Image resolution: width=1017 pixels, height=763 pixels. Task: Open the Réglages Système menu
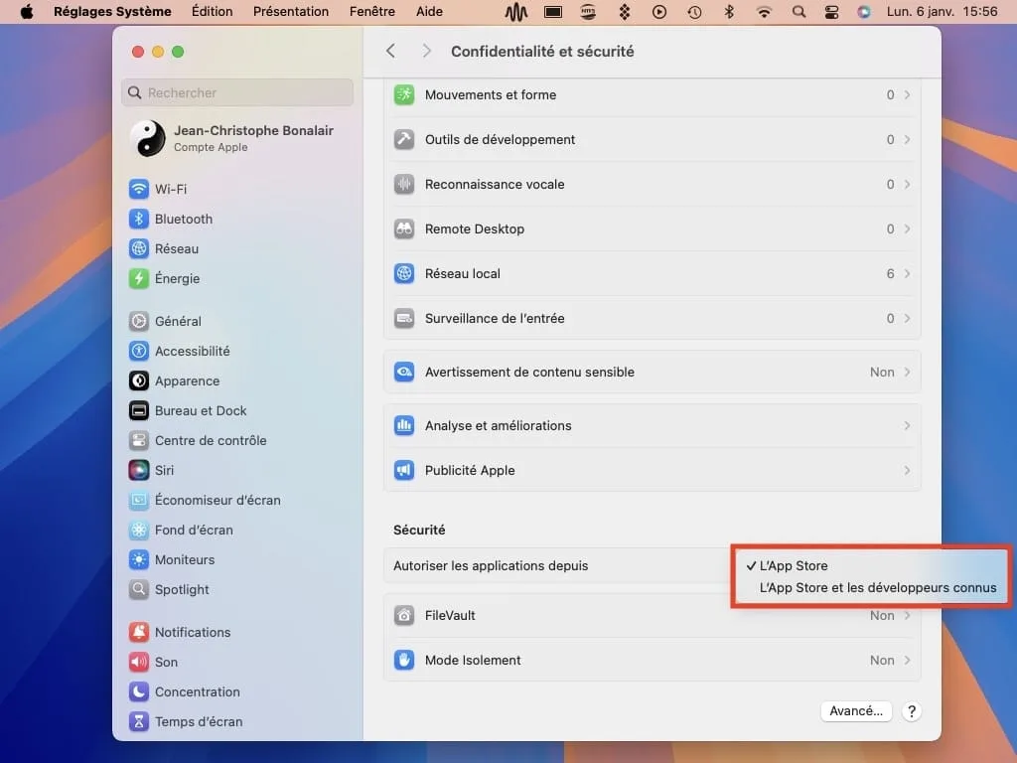tap(112, 12)
